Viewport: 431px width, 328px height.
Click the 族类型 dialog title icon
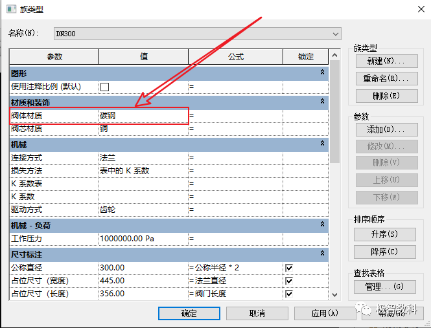11,9
